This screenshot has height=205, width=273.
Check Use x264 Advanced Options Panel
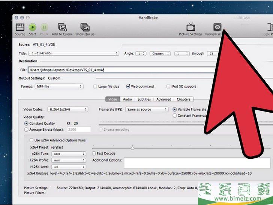click(31, 140)
